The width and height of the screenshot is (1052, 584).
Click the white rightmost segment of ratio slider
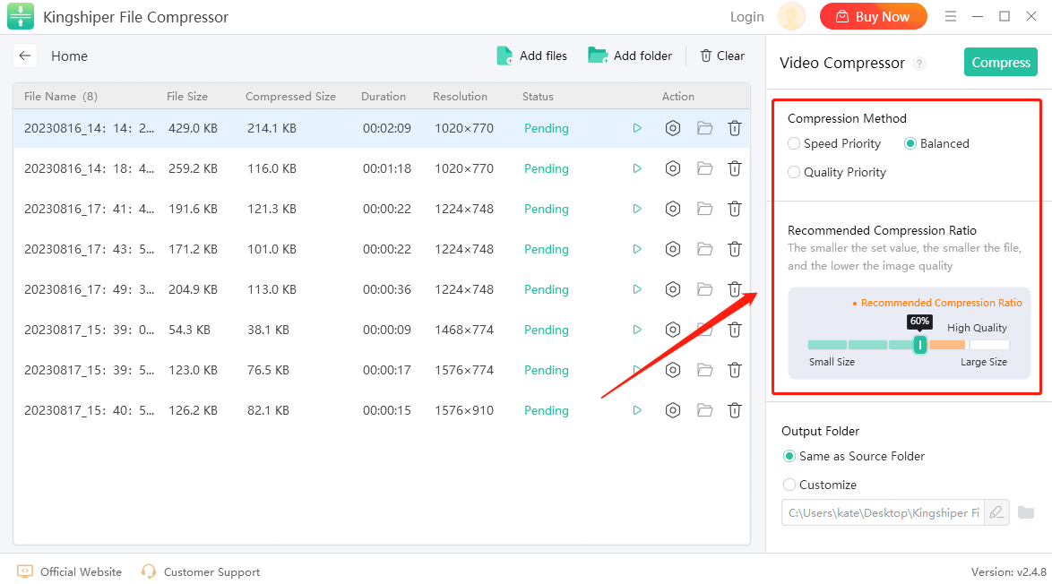tap(989, 345)
